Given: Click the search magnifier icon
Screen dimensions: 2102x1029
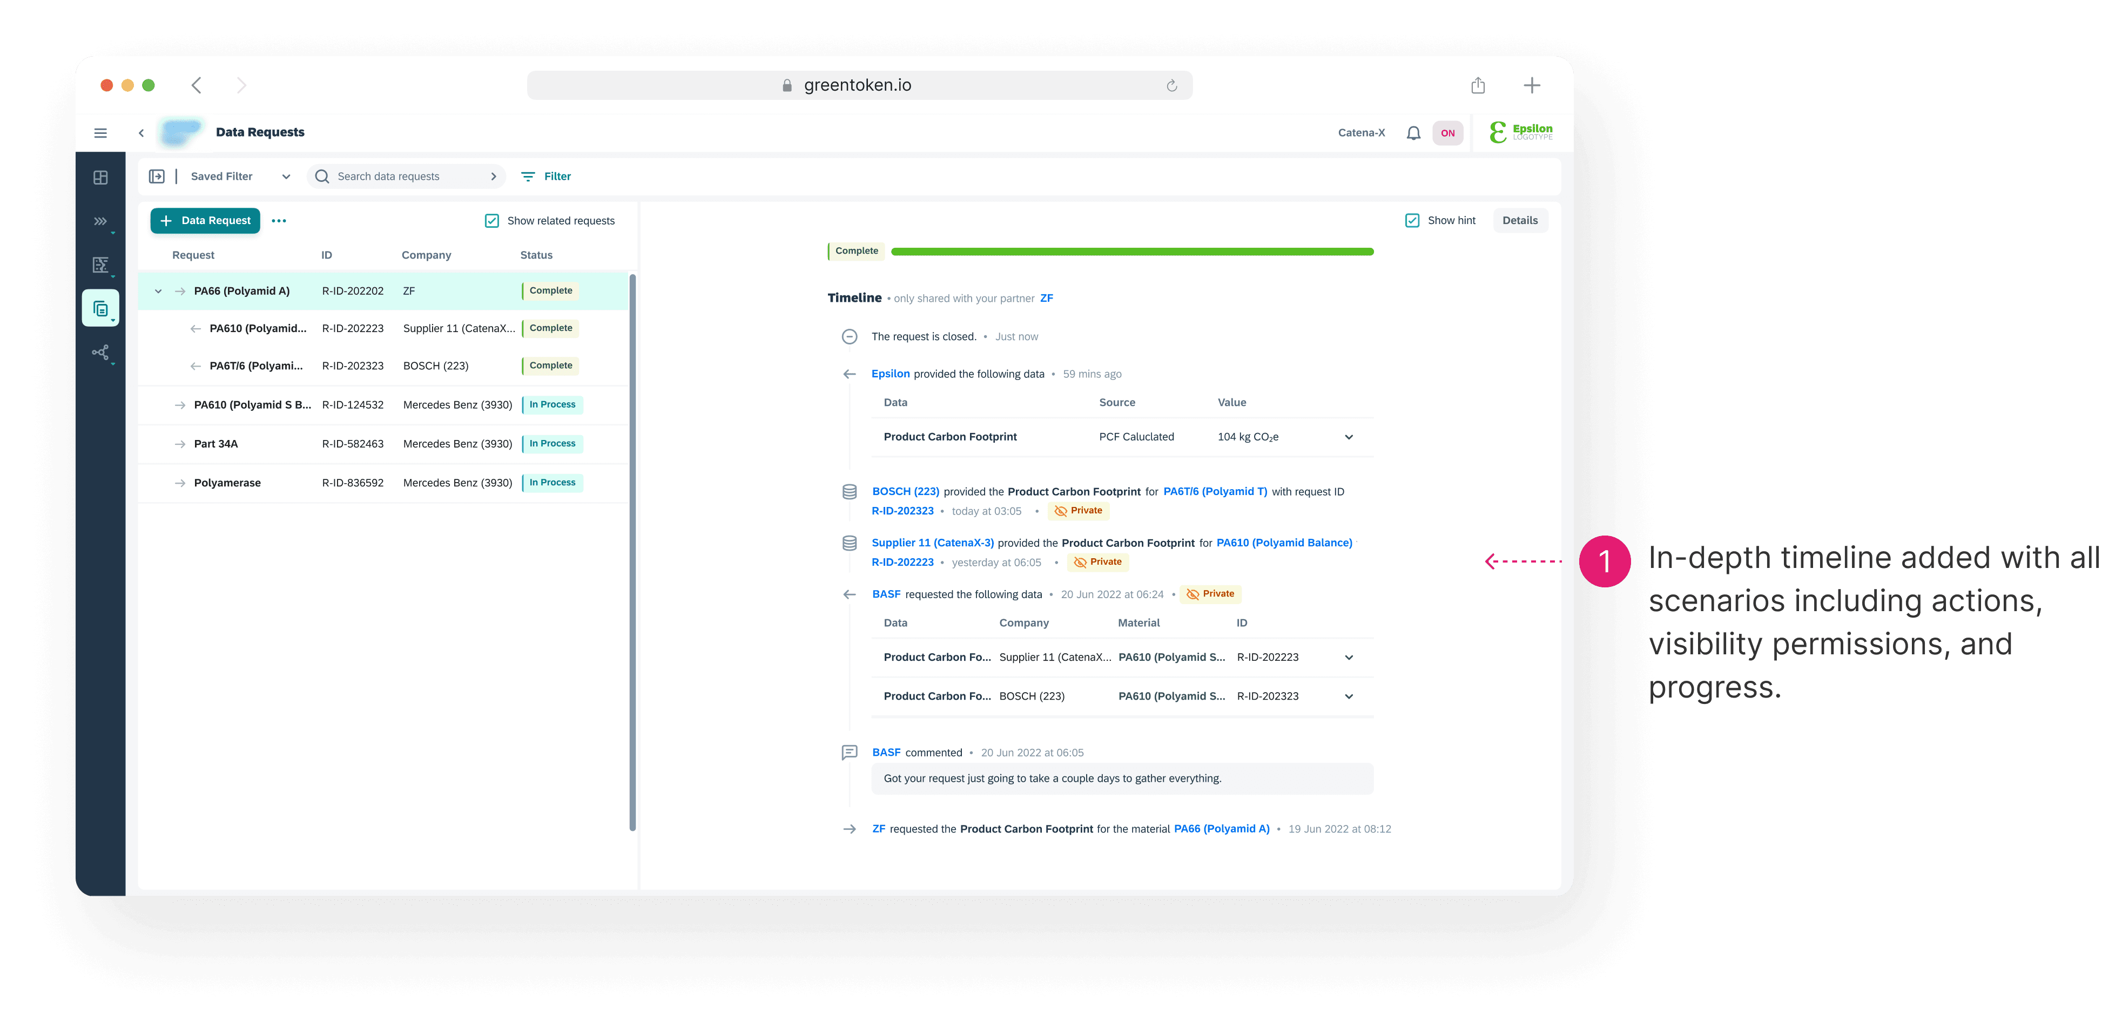Looking at the screenshot, I should pos(322,176).
